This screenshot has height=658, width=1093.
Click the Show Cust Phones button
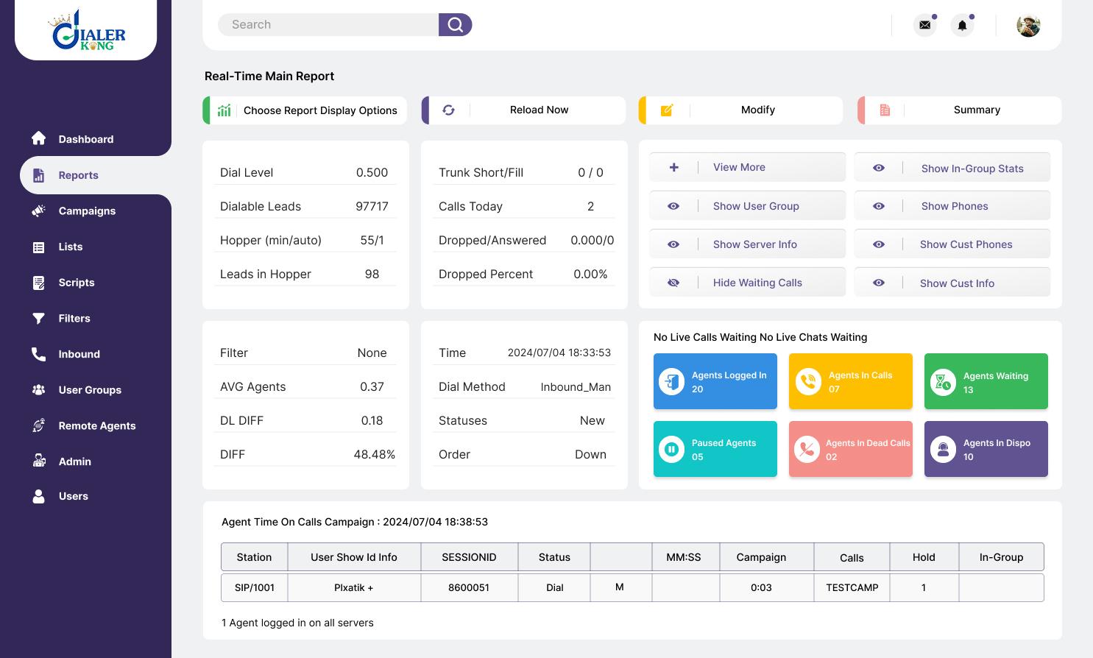pyautogui.click(x=965, y=244)
